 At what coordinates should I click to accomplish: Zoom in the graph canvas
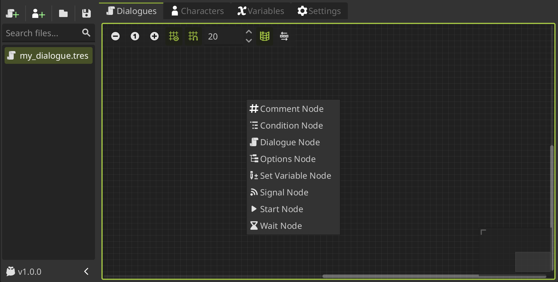pyautogui.click(x=154, y=36)
